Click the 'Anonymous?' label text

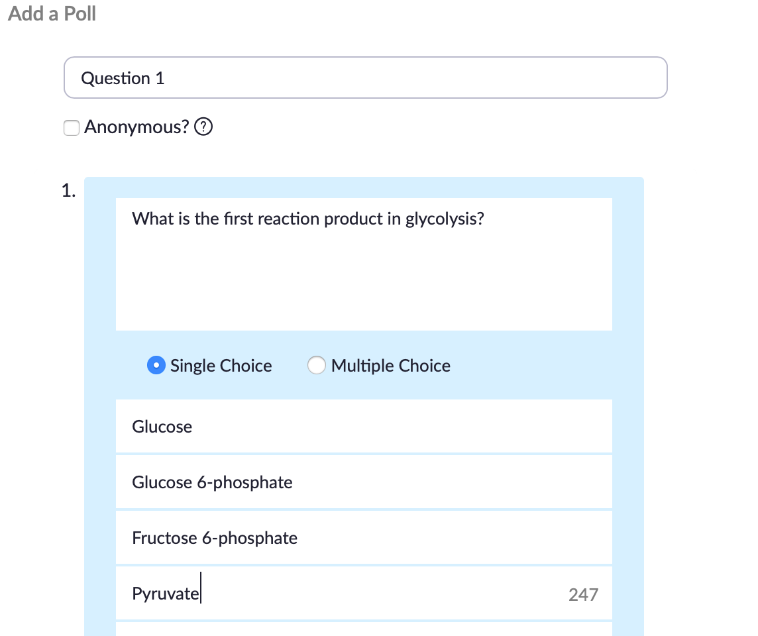(x=136, y=127)
